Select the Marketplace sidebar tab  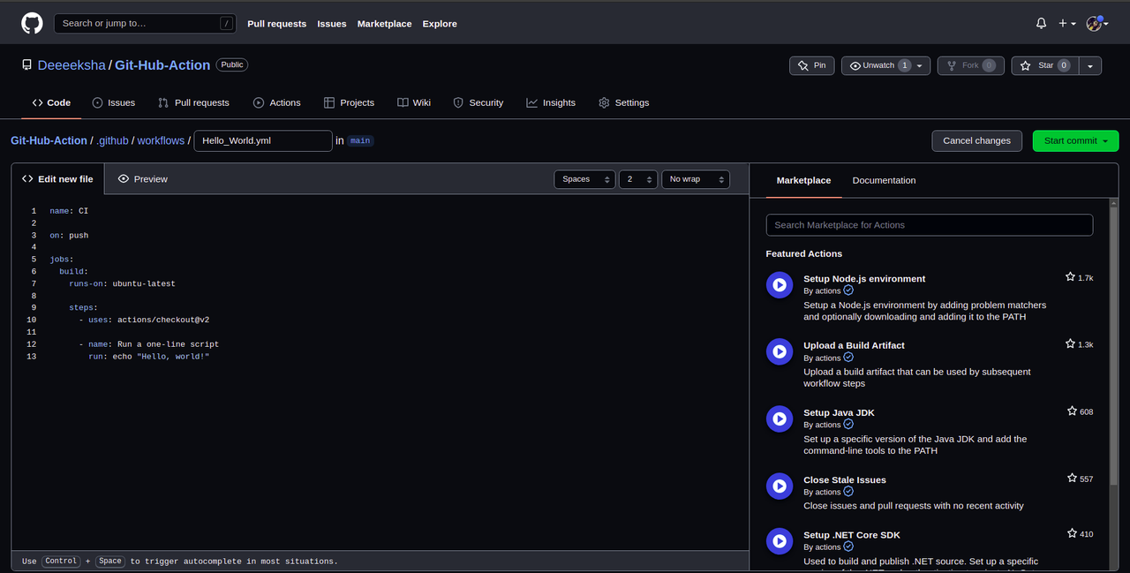tap(803, 180)
